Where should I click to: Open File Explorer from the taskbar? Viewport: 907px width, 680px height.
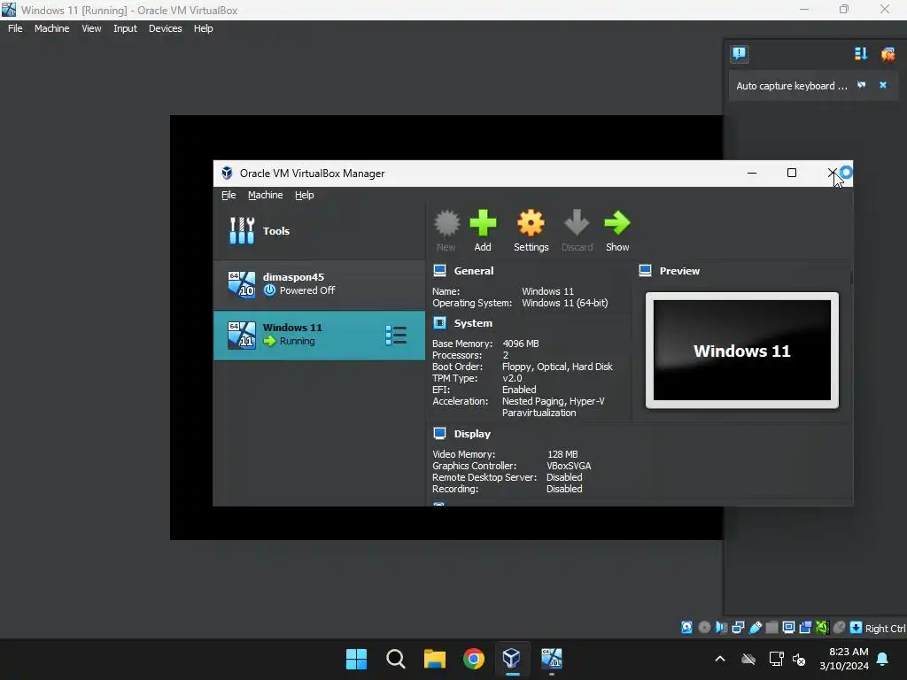(434, 659)
